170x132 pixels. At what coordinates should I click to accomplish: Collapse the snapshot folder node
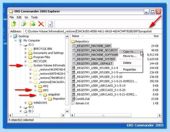(x=40, y=95)
